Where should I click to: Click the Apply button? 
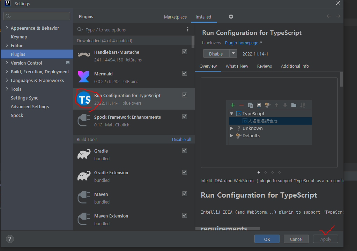pos(326,239)
